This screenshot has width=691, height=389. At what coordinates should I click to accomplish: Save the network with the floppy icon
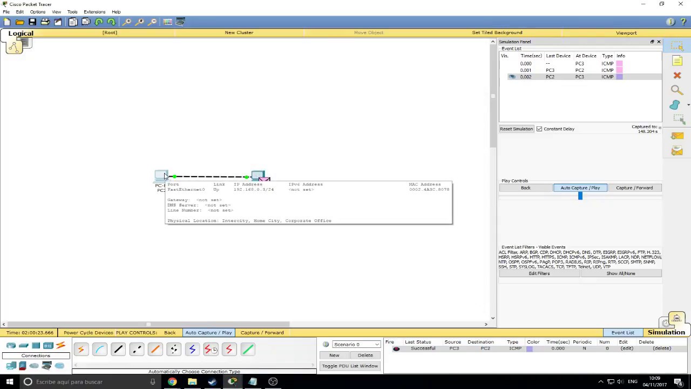(32, 22)
